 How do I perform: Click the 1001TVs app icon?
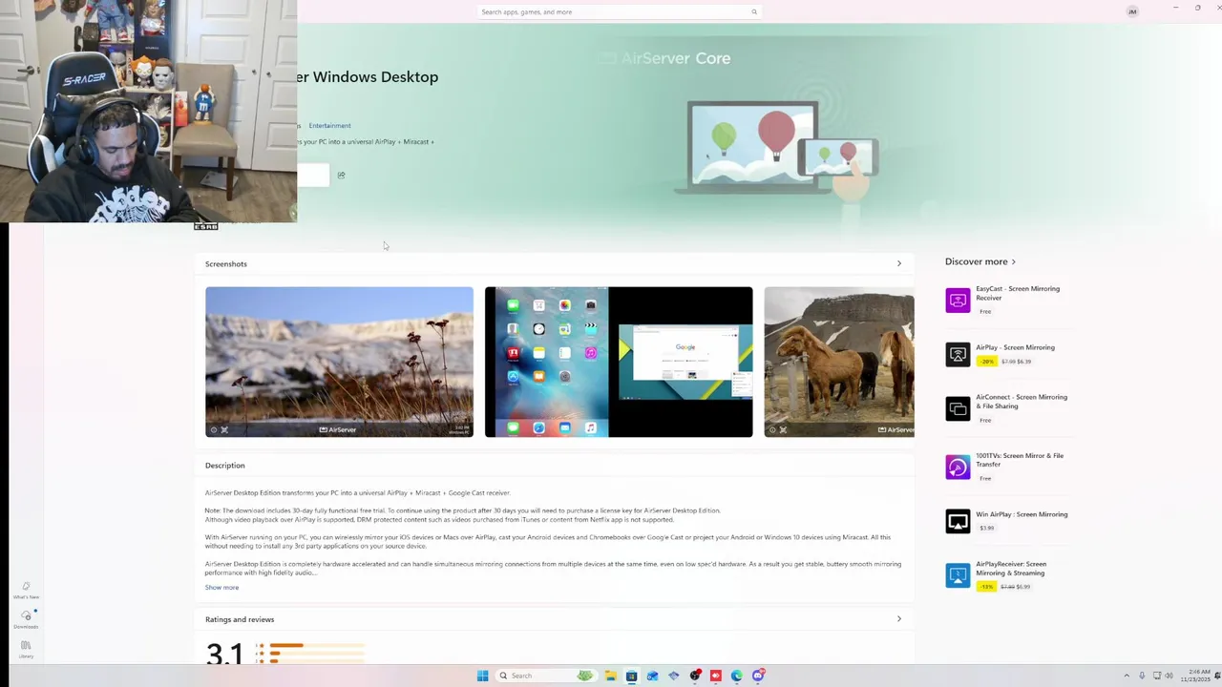pos(958,467)
